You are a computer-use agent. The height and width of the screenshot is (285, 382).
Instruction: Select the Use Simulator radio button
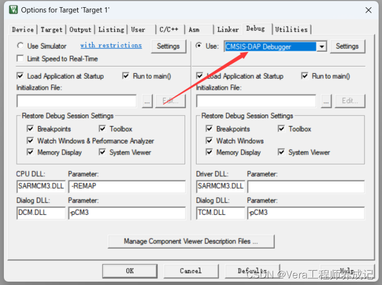[x=20, y=46]
